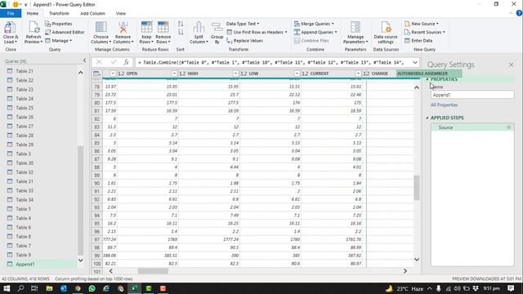The height and width of the screenshot is (294, 523).
Task: Click the Choose Columns icon
Action: coord(101,27)
